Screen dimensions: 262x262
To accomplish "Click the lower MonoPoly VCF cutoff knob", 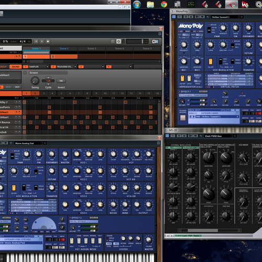I will click(x=113, y=154).
